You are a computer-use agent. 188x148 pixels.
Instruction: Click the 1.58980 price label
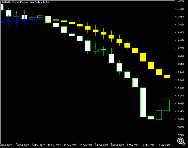coord(180,119)
